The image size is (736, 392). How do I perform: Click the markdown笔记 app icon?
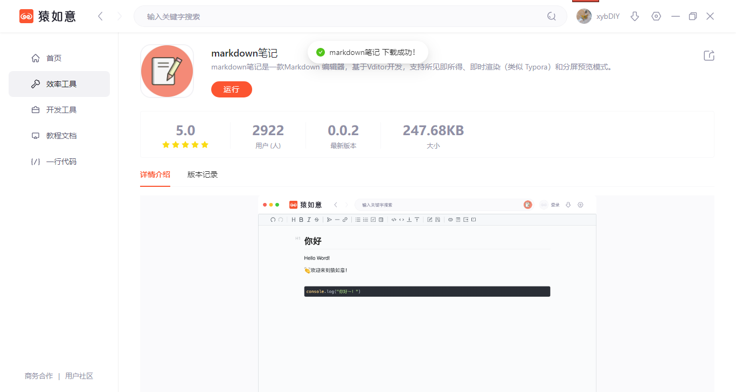(167, 71)
